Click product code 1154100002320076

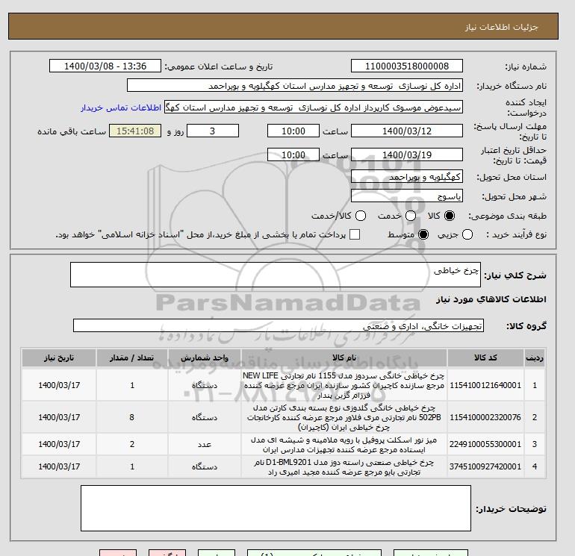(x=485, y=417)
